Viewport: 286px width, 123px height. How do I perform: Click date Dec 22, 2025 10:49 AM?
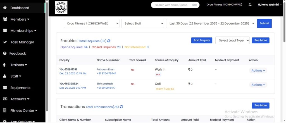coord(73,73)
